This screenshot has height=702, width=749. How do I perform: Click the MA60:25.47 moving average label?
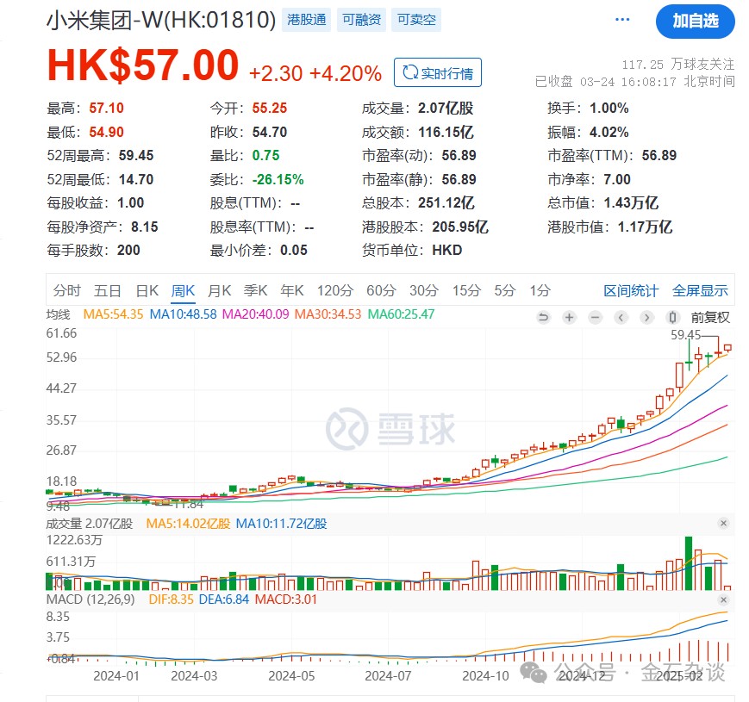402,314
